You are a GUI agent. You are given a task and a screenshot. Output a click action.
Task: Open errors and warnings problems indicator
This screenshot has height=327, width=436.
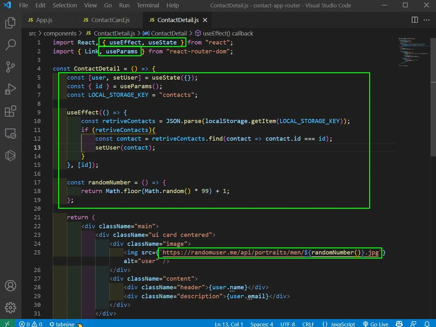click(31, 324)
